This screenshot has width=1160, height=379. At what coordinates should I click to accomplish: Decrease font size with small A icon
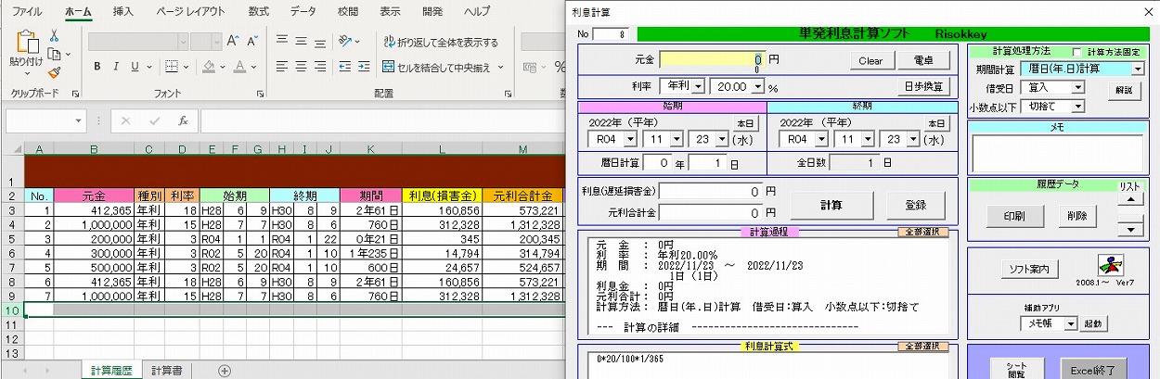251,42
